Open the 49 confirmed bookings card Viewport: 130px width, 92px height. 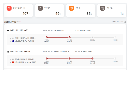point(50,11)
